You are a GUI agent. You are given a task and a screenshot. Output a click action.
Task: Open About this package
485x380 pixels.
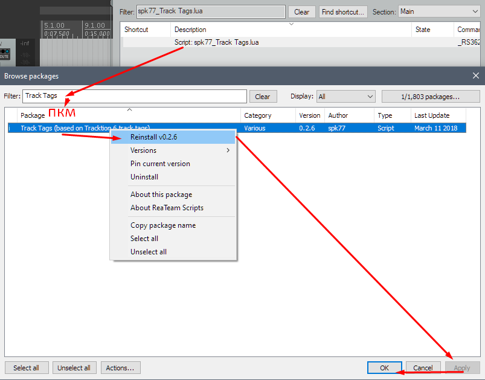coord(173,195)
